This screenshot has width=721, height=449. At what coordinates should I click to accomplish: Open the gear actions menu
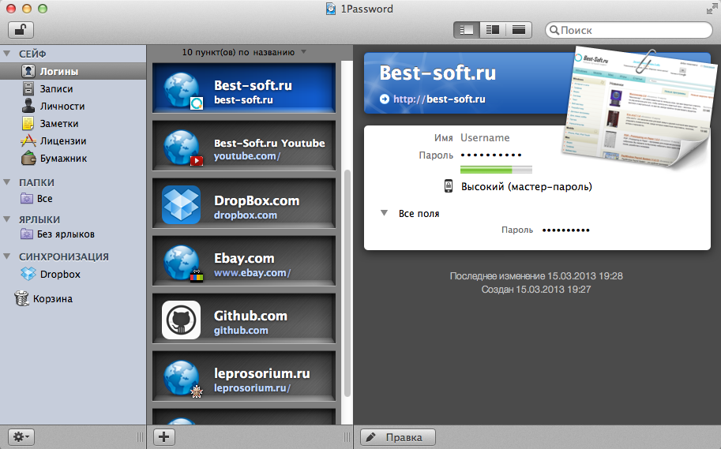tap(21, 436)
